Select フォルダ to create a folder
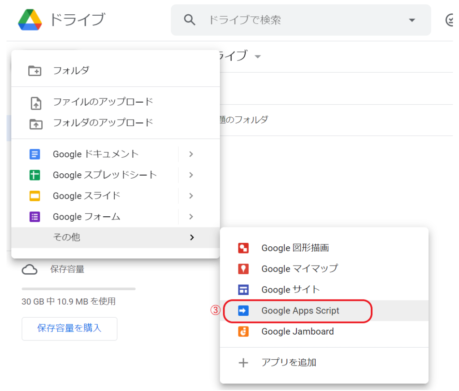Image resolution: width=459 pixels, height=391 pixels. [115, 71]
